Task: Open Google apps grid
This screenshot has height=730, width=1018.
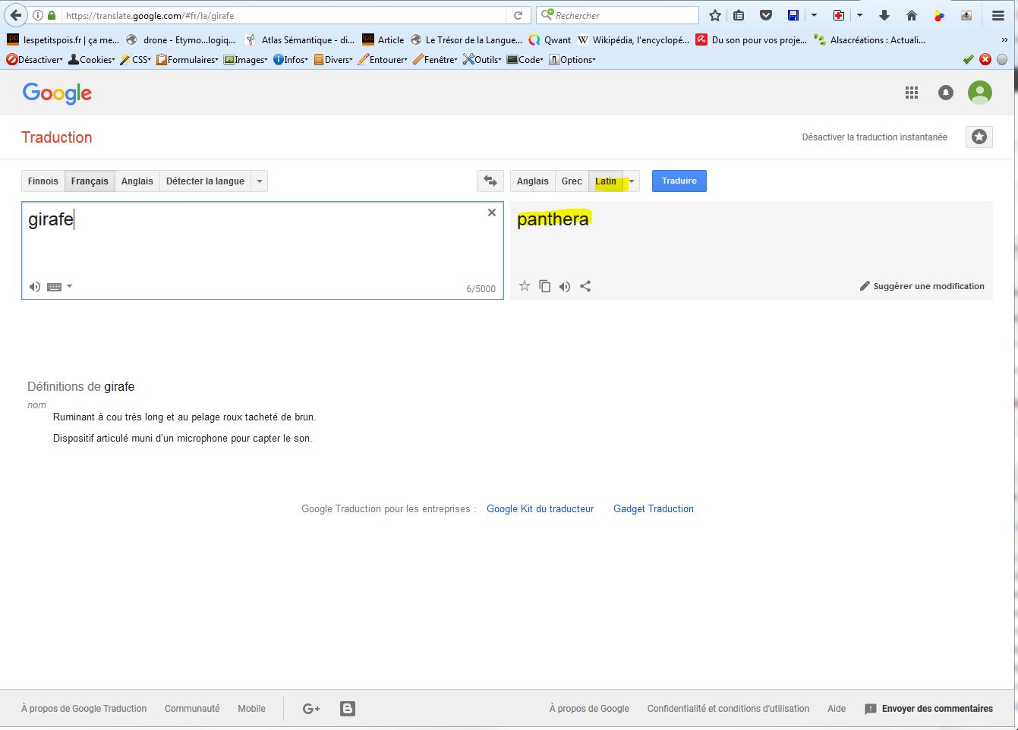Action: click(x=912, y=93)
